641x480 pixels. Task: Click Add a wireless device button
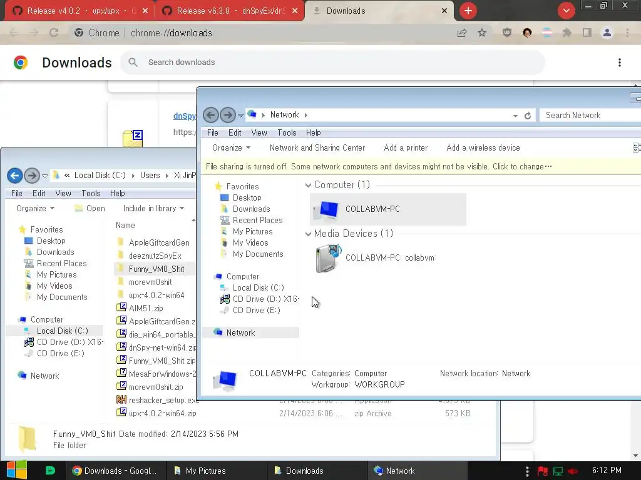483,147
